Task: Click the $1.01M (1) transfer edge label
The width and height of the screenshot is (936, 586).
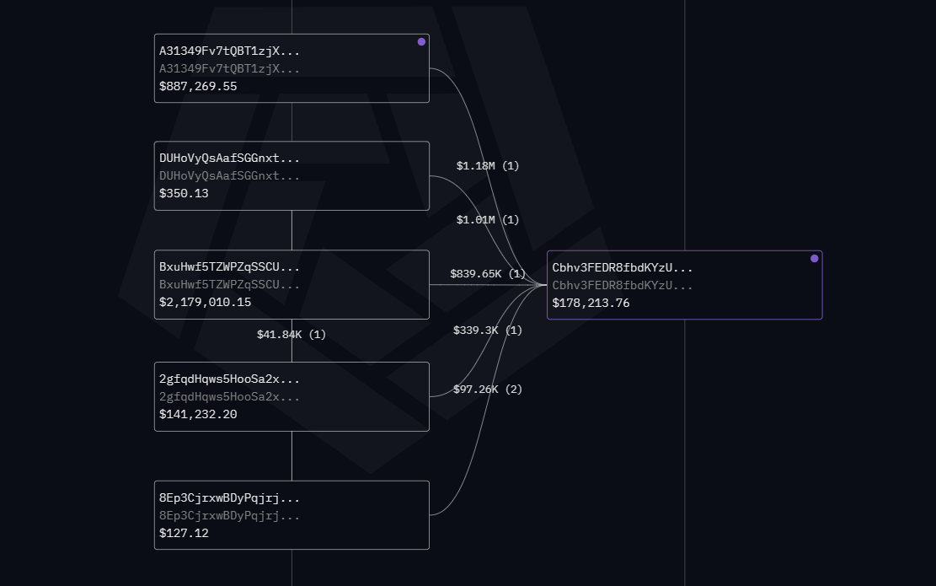Action: coord(488,219)
